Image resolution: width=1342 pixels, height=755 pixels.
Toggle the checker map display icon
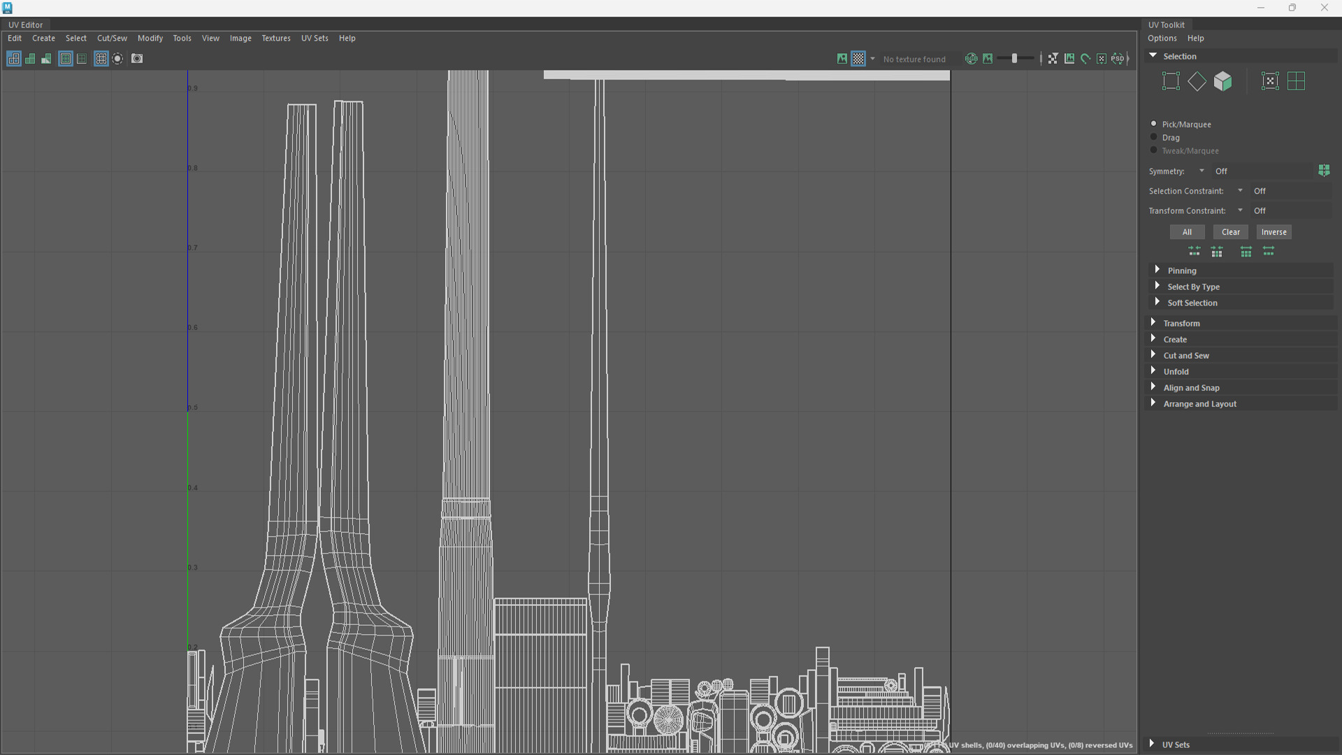858,59
